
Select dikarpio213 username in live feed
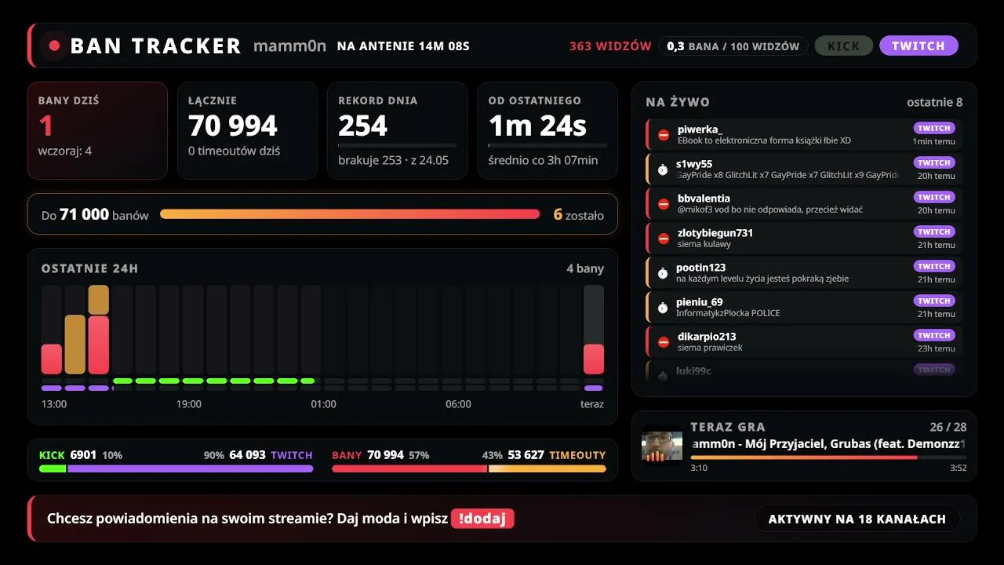pos(707,337)
